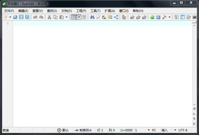Click the Undo arrow icon
The width and height of the screenshot is (199, 135).
click(x=35, y=17)
